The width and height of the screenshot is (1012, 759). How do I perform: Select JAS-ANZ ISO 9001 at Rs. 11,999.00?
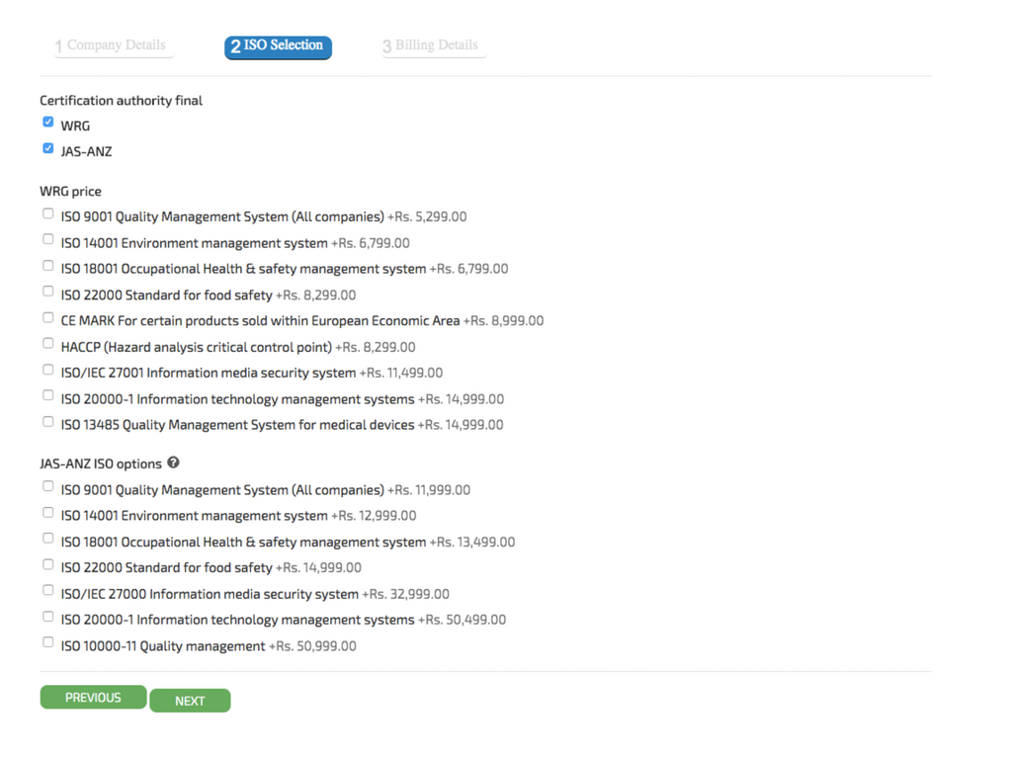click(47, 486)
